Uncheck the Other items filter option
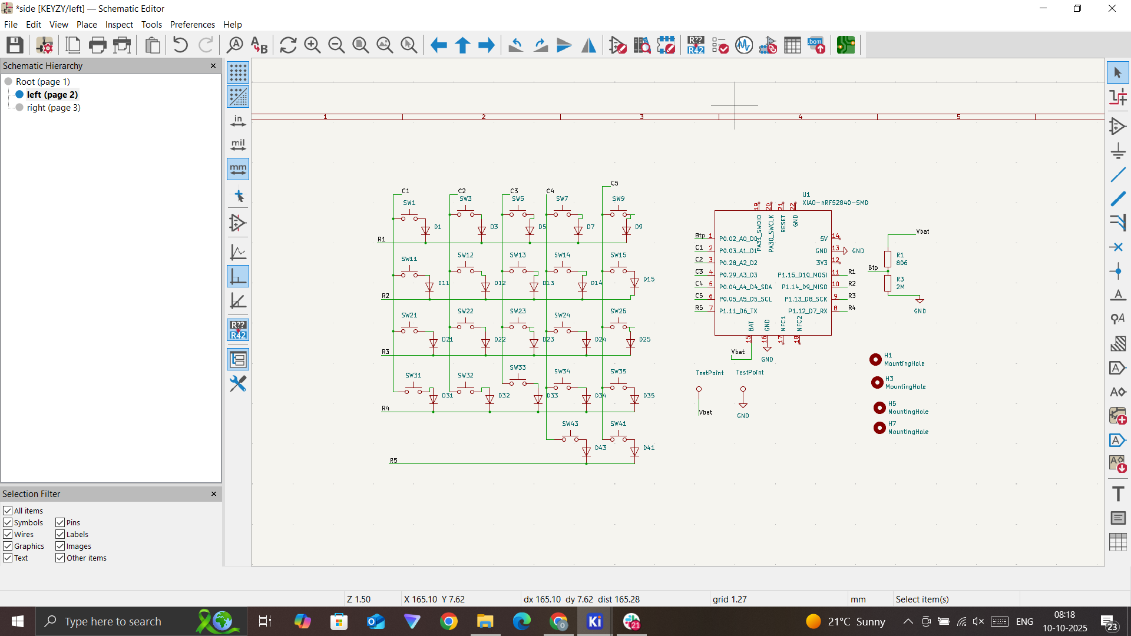1131x636 pixels. [60, 558]
